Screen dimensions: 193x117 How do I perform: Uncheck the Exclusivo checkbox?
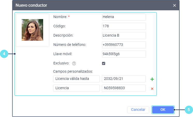pyautogui.click(x=104, y=63)
